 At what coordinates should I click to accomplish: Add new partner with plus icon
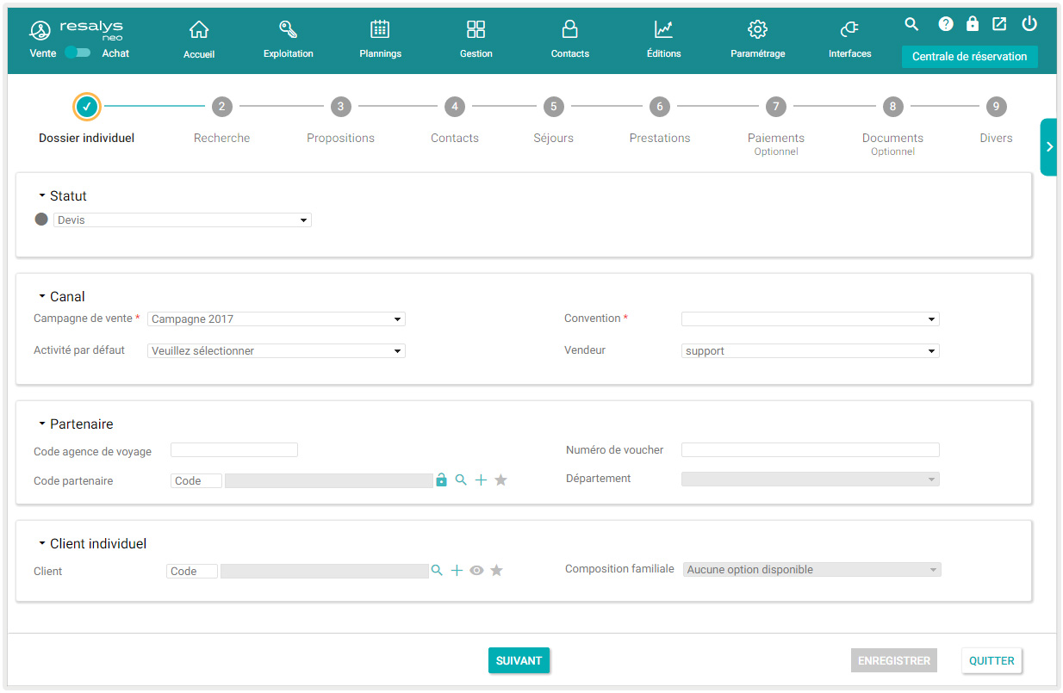click(x=481, y=480)
